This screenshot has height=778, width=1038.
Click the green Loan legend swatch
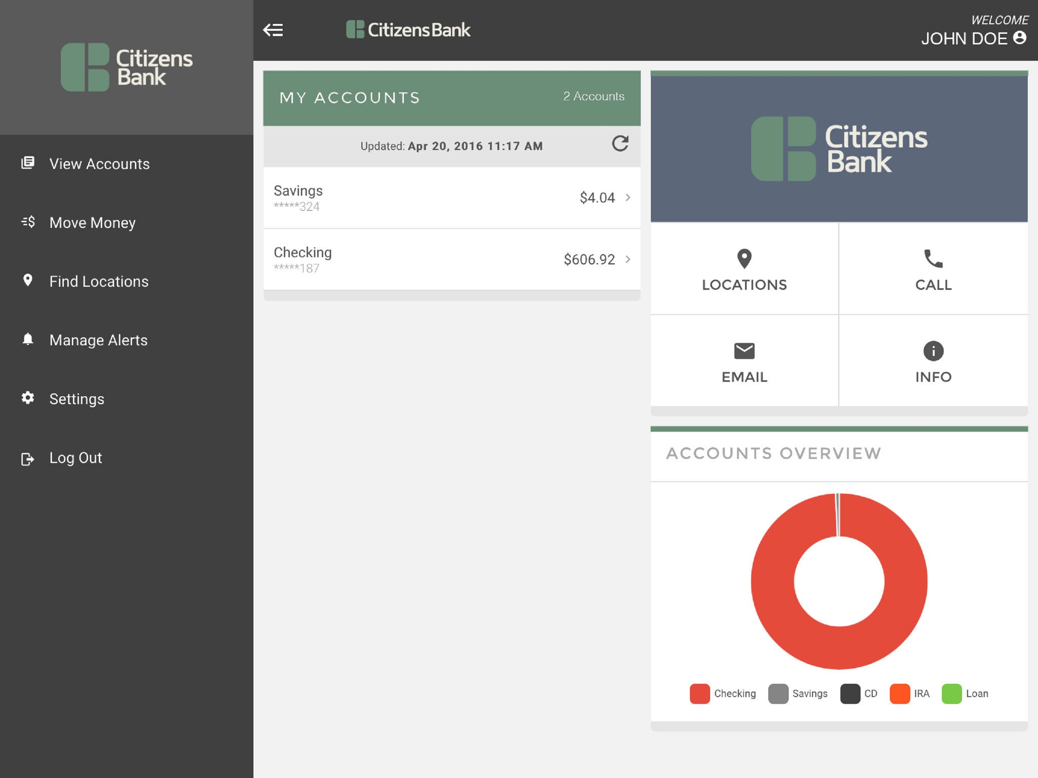[x=951, y=694]
